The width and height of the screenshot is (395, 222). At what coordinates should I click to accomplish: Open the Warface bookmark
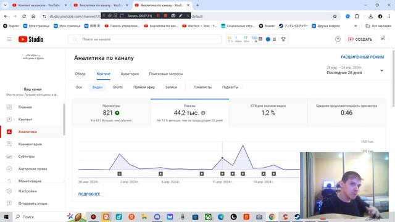199,26
